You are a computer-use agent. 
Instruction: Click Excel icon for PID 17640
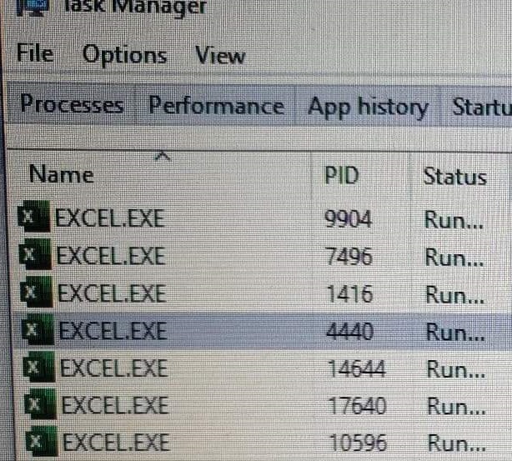click(x=41, y=404)
